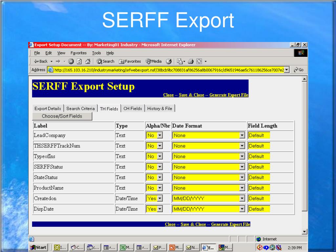This screenshot has width=336, height=252.
Task: Click the blue system tray icon
Action: 266,248
